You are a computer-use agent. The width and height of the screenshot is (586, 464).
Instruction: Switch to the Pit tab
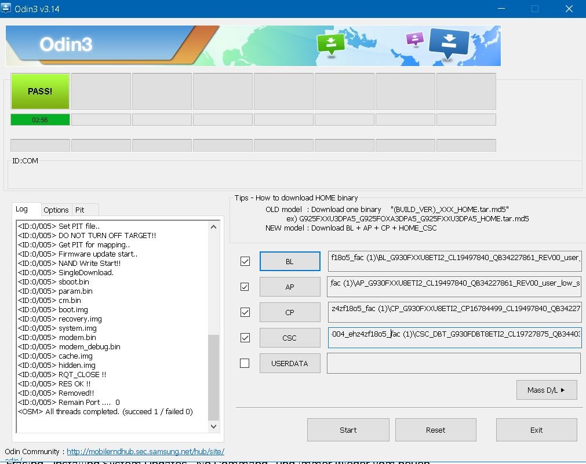(80, 210)
